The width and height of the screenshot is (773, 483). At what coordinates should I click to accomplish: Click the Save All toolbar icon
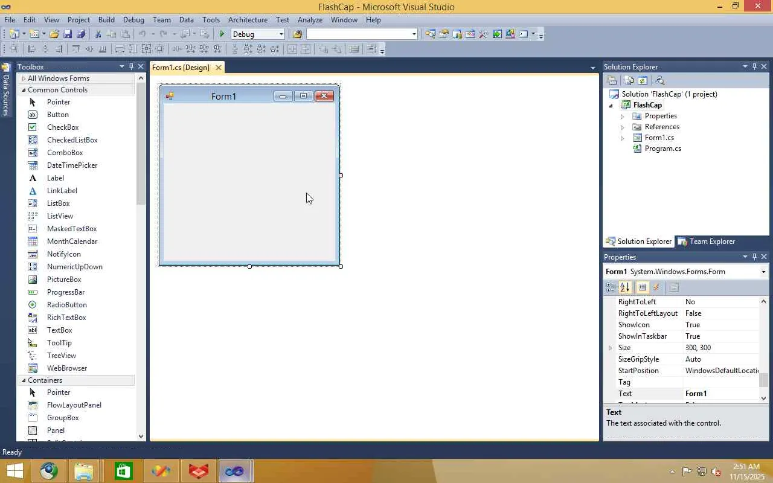point(81,34)
